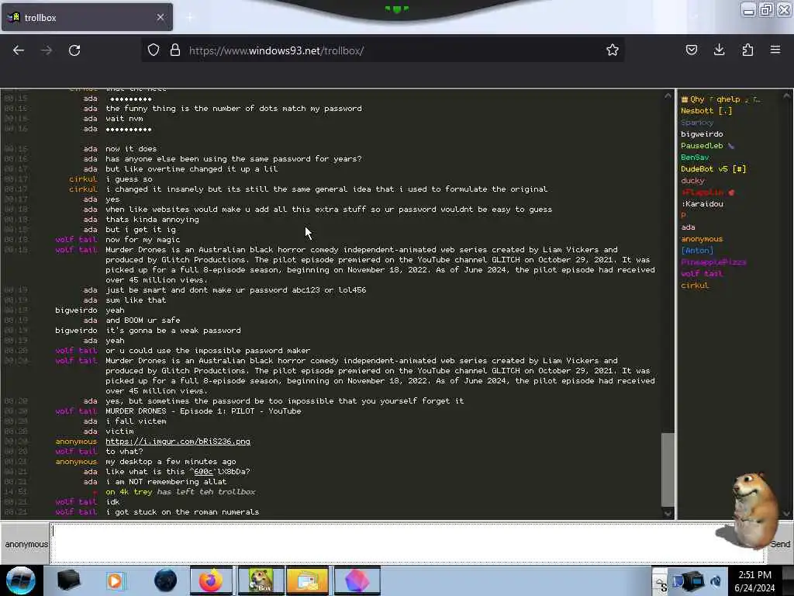Select DudeBot v5 in the user list
Screen dimensions: 794x596
713,169
